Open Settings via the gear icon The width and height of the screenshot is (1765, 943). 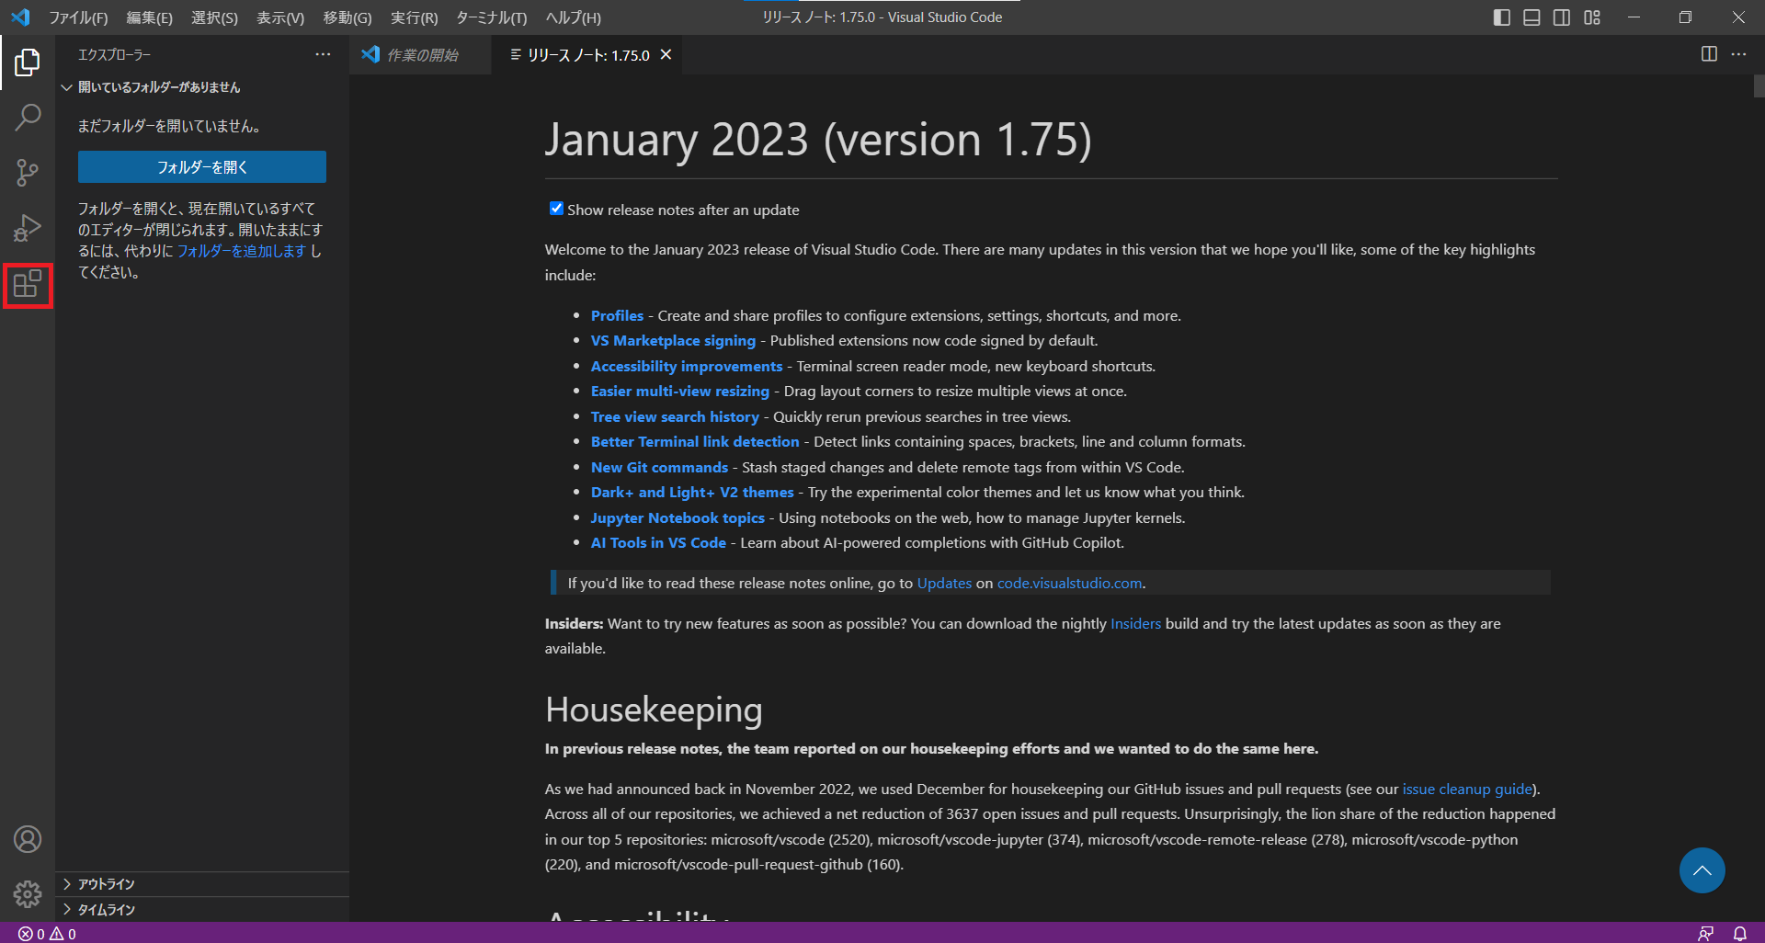point(28,893)
